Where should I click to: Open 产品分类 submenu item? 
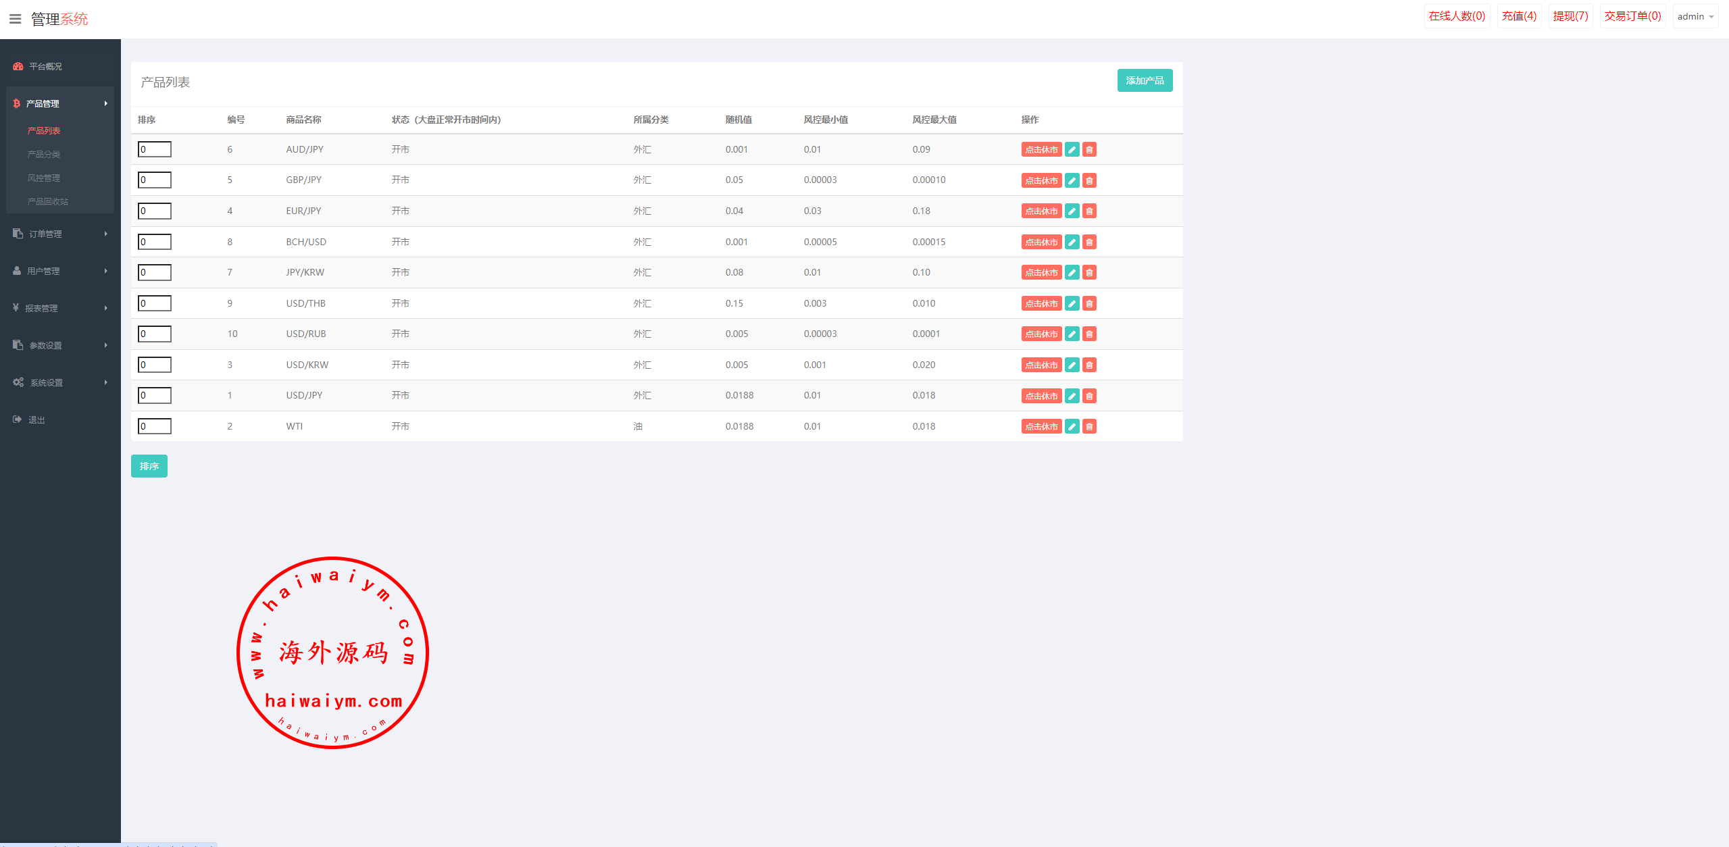coord(44,154)
